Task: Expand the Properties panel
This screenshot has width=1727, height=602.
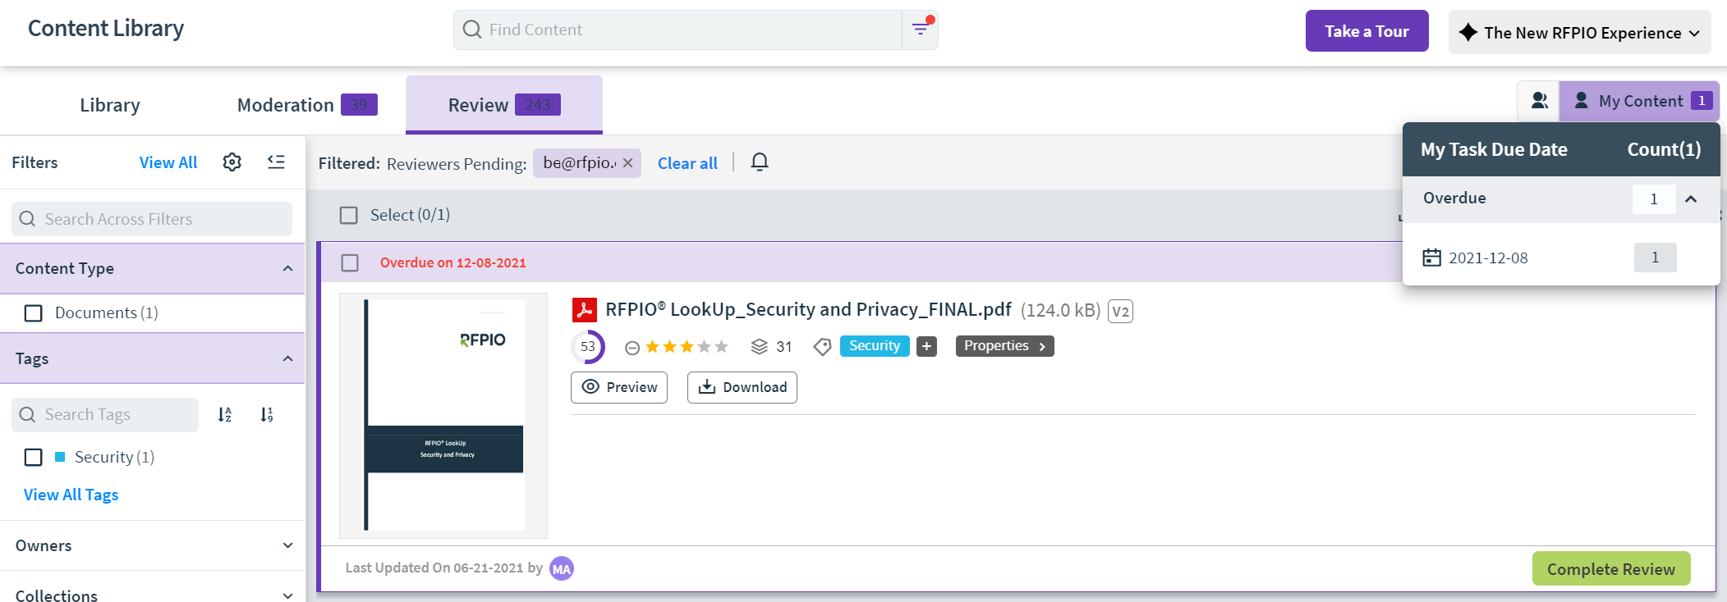Action: tap(1004, 346)
